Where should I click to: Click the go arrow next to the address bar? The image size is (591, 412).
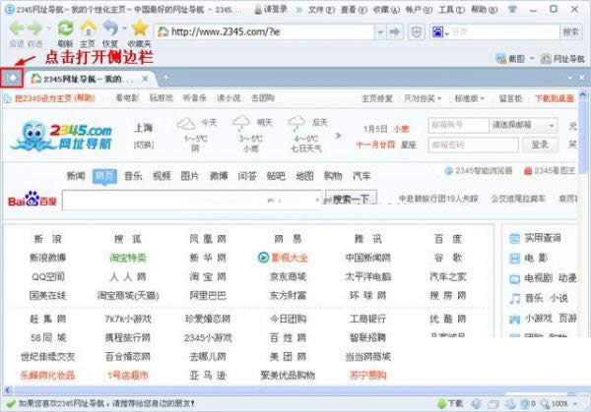[394, 32]
